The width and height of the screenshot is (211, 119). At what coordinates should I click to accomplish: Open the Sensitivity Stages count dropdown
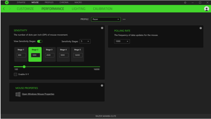click(85, 41)
